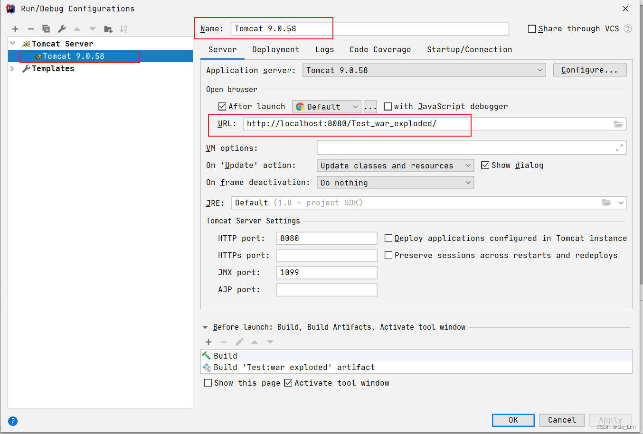The width and height of the screenshot is (643, 434).
Task: Click the Configure... button
Action: coord(590,70)
